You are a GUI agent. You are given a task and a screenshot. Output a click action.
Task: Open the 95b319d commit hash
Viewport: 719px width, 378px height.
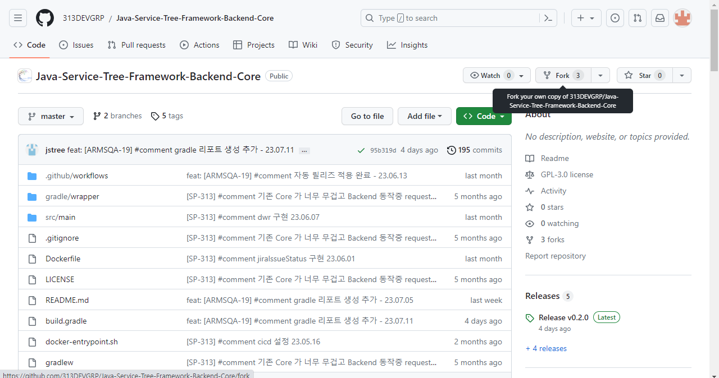(383, 150)
